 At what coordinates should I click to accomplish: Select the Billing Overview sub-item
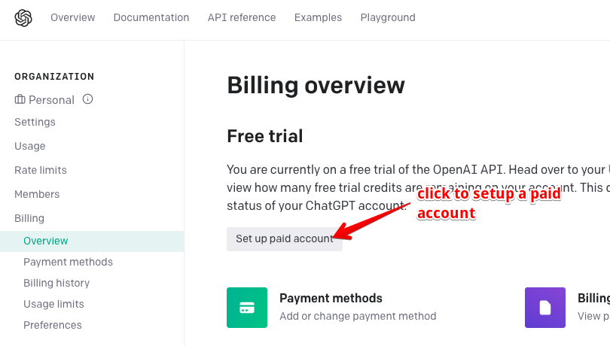click(x=46, y=241)
